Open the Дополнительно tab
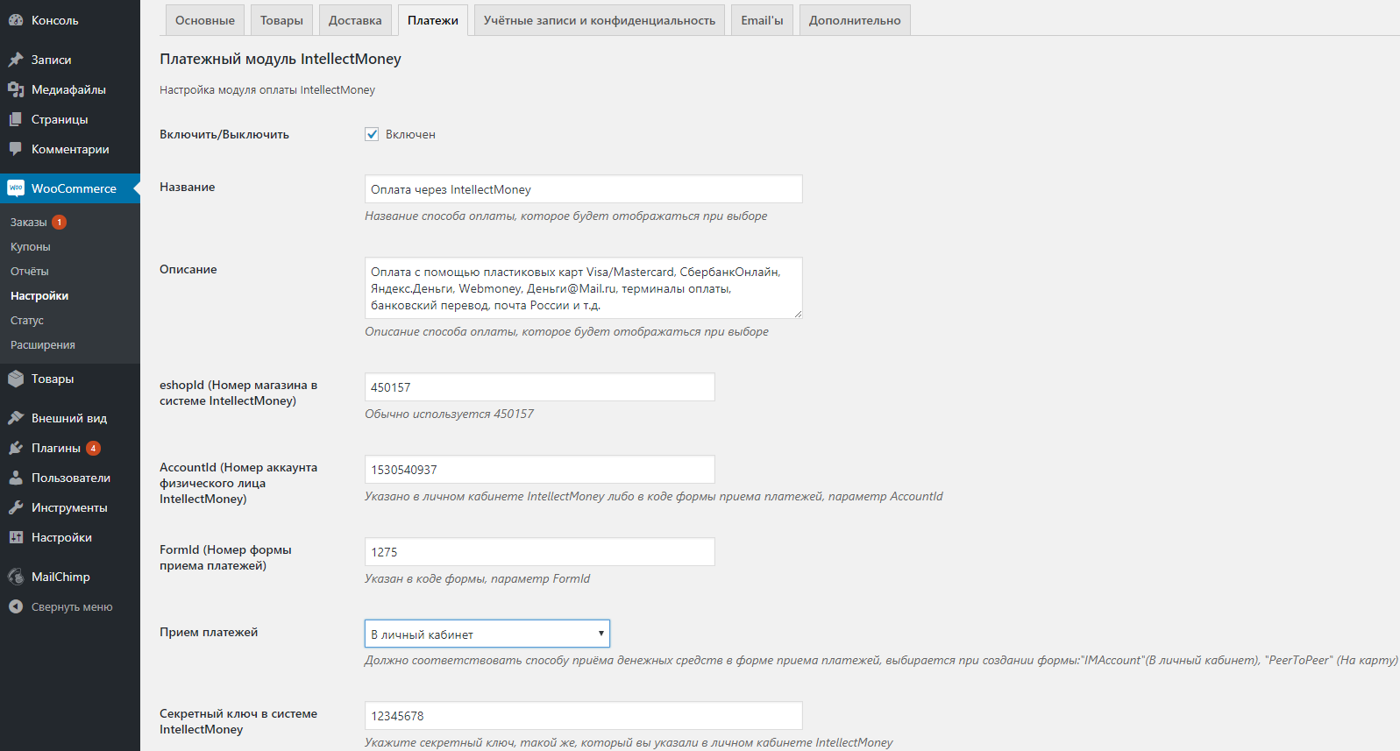 coord(854,20)
